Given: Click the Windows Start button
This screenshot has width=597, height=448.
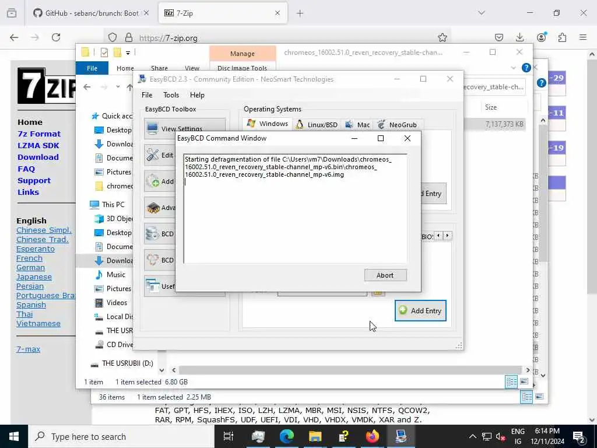Looking at the screenshot, I should [14, 436].
